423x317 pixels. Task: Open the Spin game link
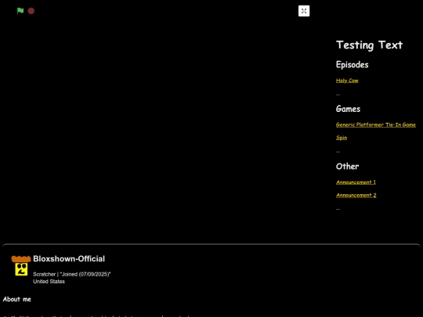342,138
